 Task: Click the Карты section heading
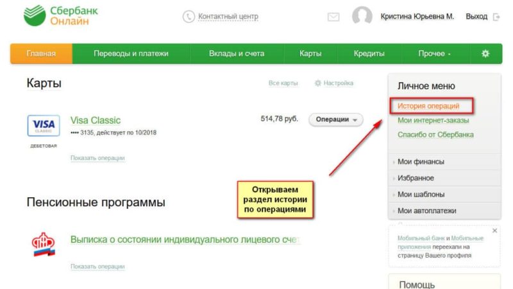click(x=44, y=83)
